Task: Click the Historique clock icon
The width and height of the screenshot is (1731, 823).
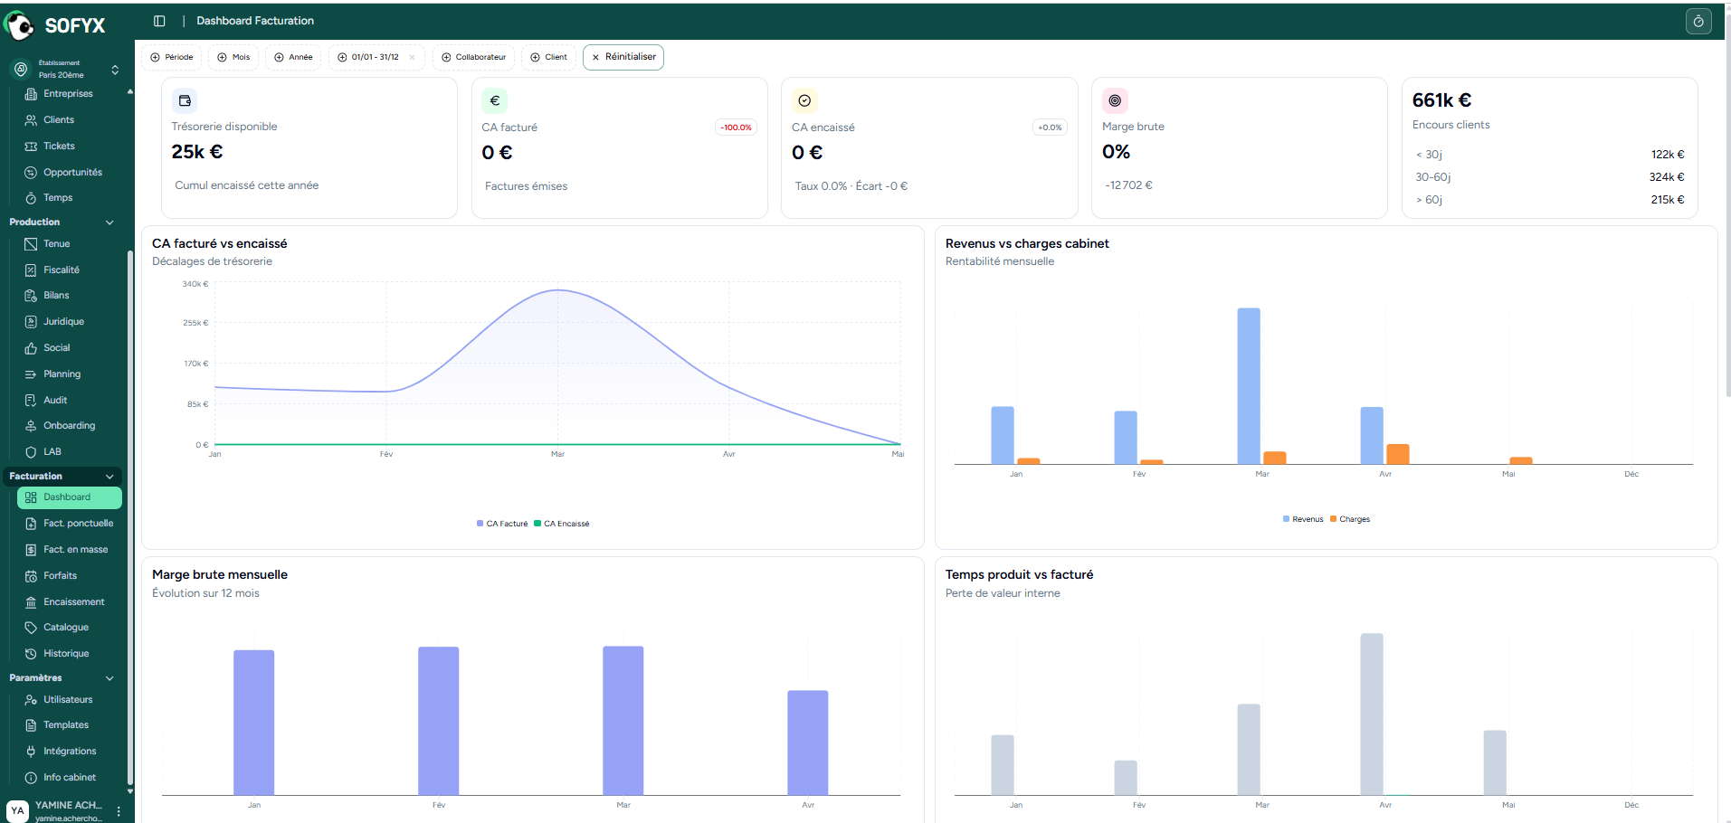Action: coord(31,654)
